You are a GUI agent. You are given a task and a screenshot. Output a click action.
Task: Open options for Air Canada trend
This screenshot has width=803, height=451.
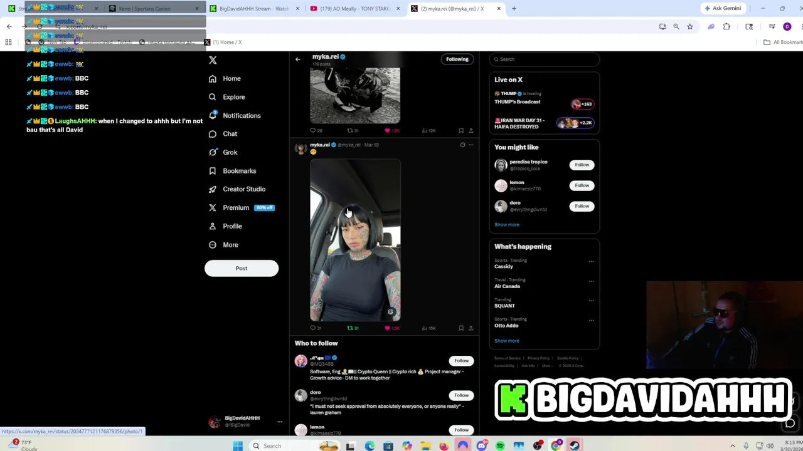591,281
